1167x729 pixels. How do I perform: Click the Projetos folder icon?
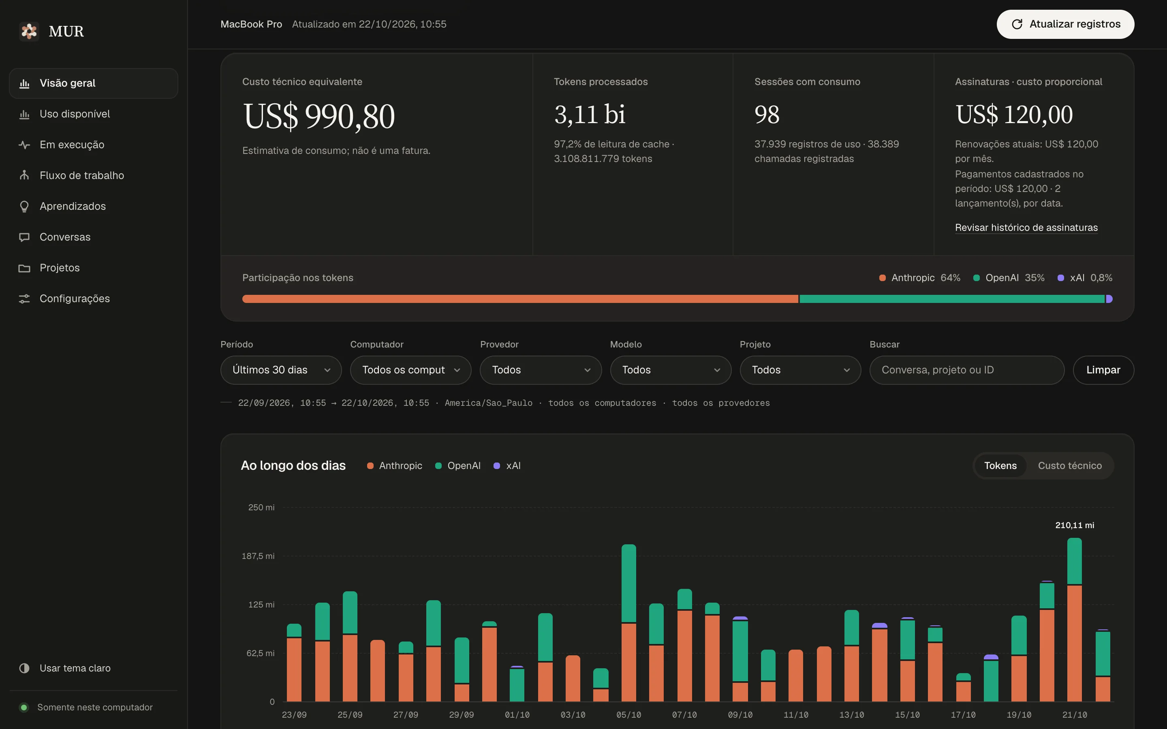[x=24, y=268]
